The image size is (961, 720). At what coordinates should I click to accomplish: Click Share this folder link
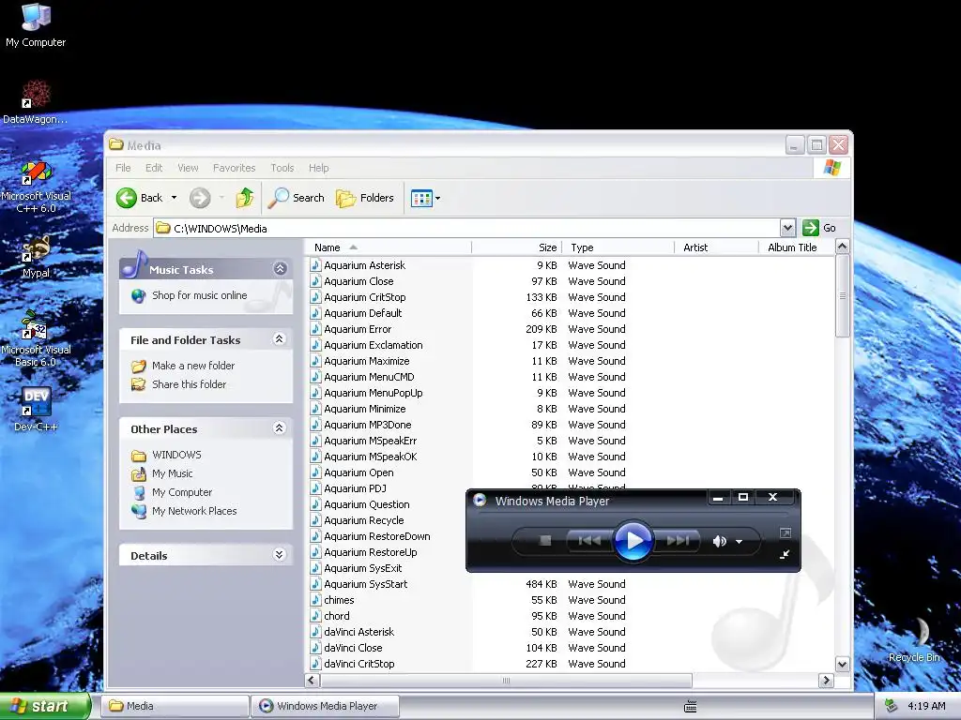coord(189,384)
